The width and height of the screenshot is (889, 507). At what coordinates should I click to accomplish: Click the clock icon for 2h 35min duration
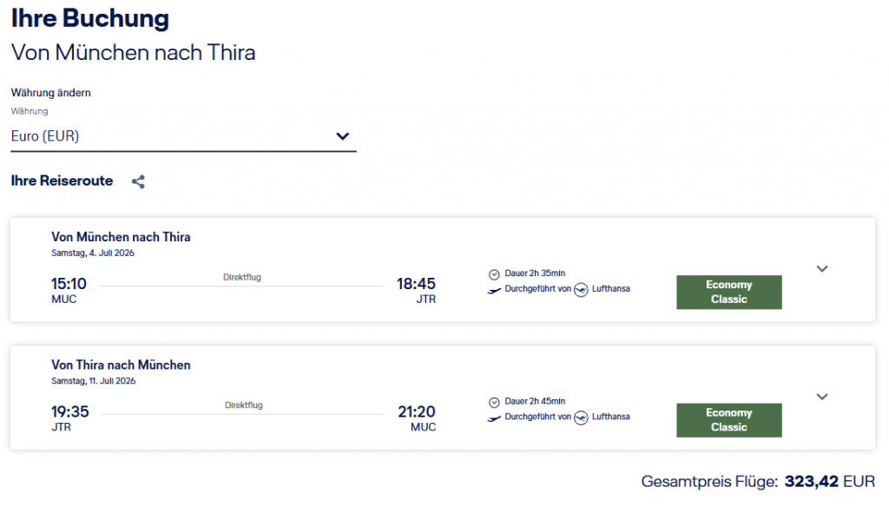pyautogui.click(x=494, y=273)
